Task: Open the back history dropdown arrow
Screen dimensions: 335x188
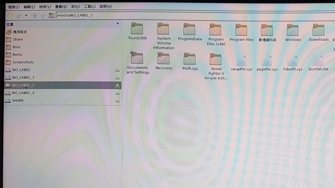Action: click(x=26, y=15)
